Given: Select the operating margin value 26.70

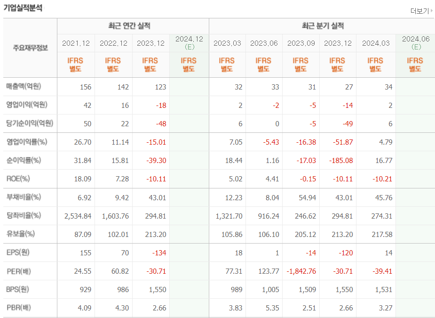Looking at the screenshot, I should point(83,142).
